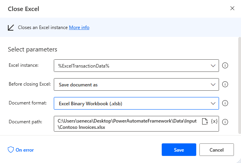Open the More info link

click(79, 27)
